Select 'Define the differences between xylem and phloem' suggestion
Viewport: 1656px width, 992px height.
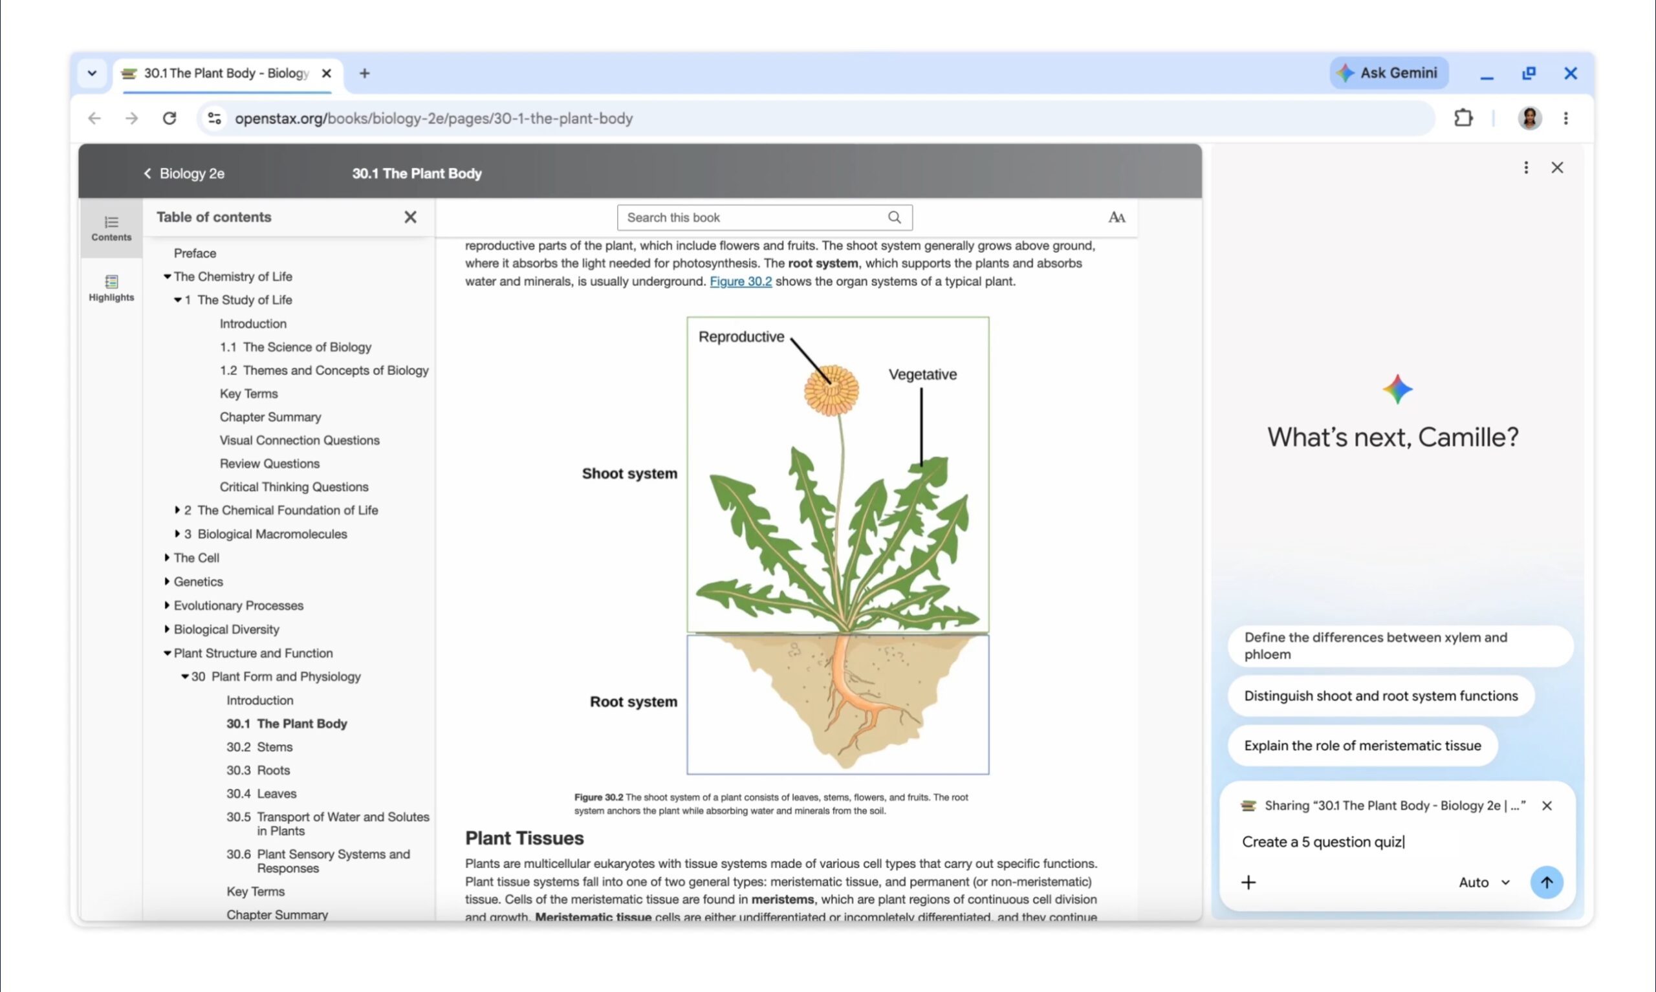(1400, 646)
